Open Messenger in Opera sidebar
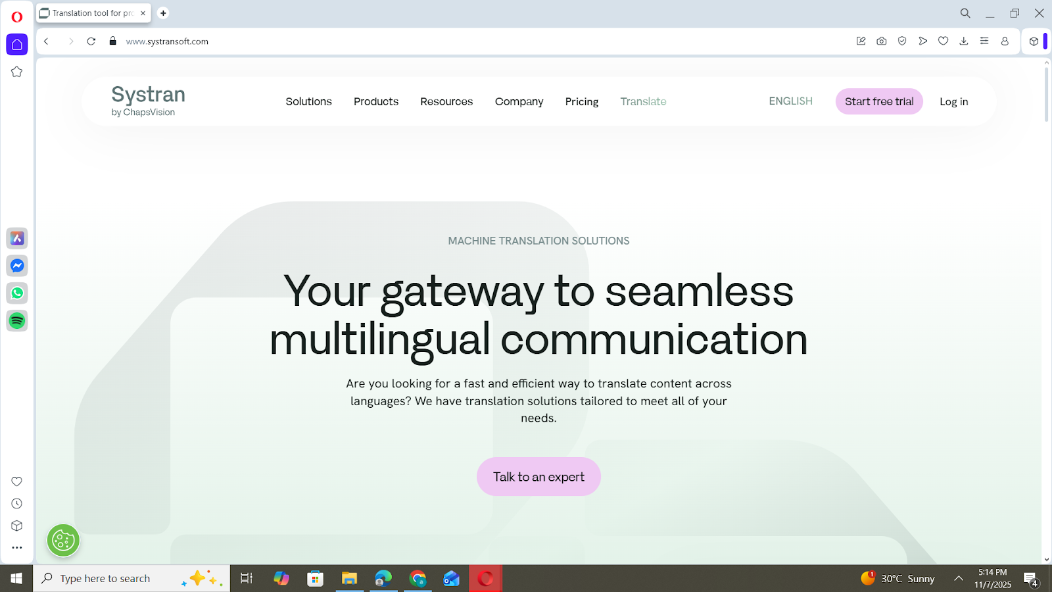The height and width of the screenshot is (592, 1052). tap(17, 266)
